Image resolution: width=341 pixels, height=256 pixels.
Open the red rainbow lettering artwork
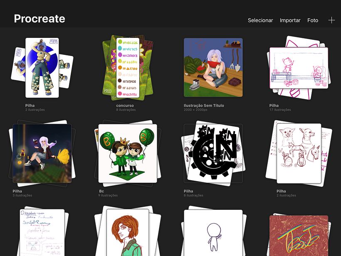pyautogui.click(x=299, y=235)
